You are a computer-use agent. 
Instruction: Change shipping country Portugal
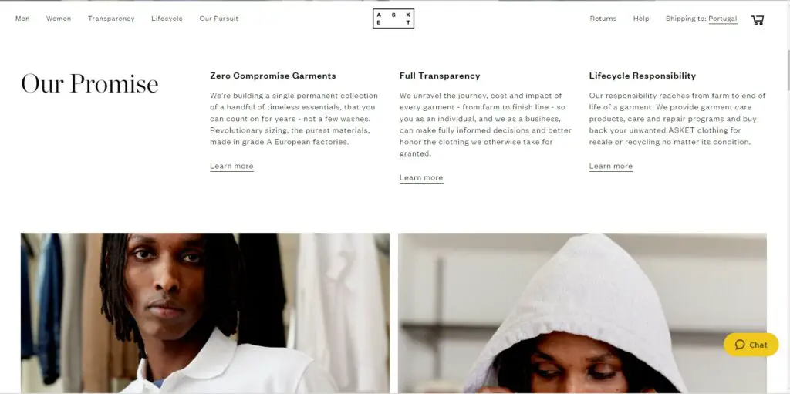tap(722, 19)
